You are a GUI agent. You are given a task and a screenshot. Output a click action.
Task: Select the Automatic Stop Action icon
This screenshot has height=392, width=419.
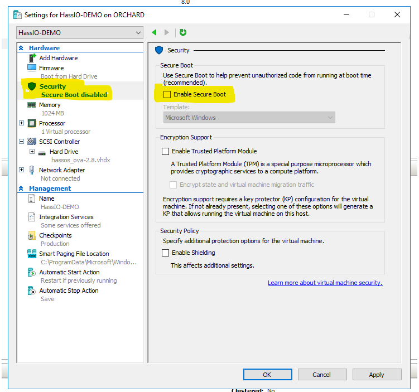pos(32,291)
